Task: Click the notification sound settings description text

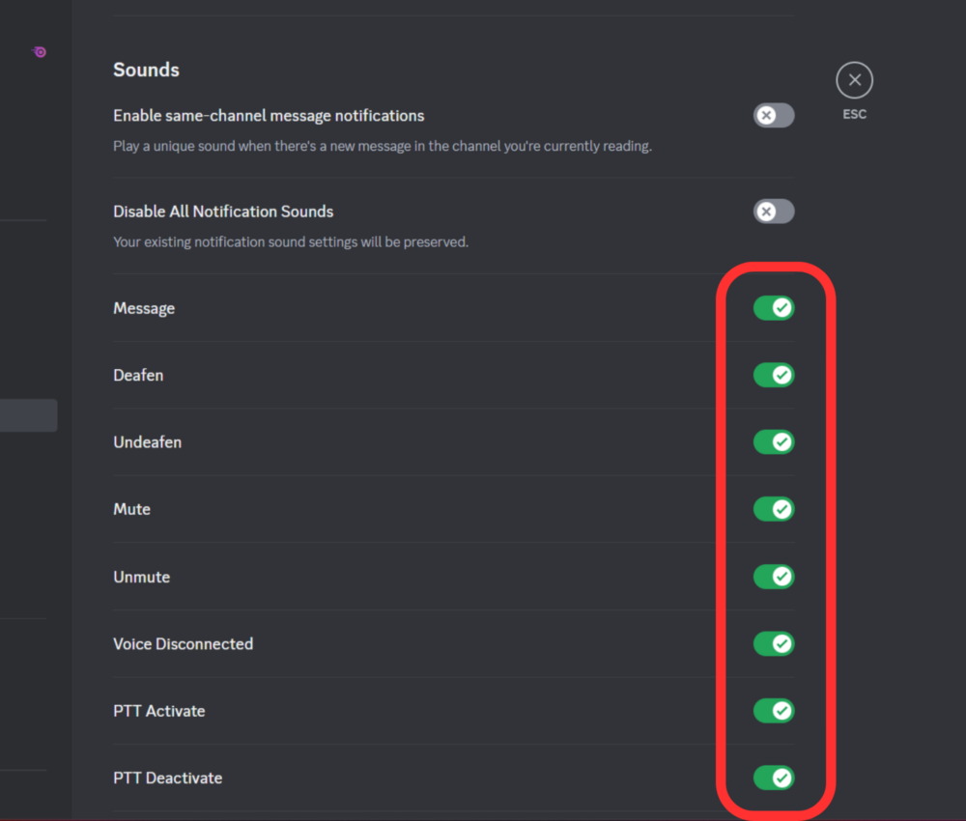Action: pyautogui.click(x=290, y=241)
